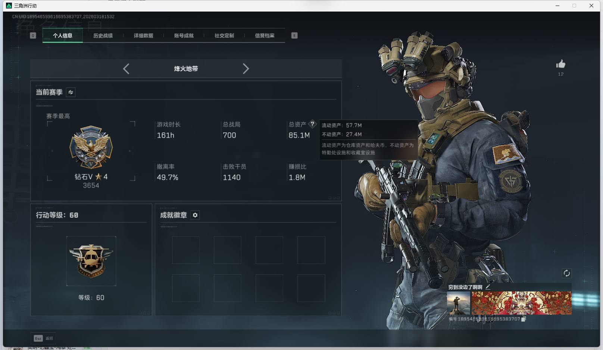Image resolution: width=603 pixels, height=350 pixels.
Task: Click the Esc 返回 button at bottom left
Action: [x=44, y=338]
